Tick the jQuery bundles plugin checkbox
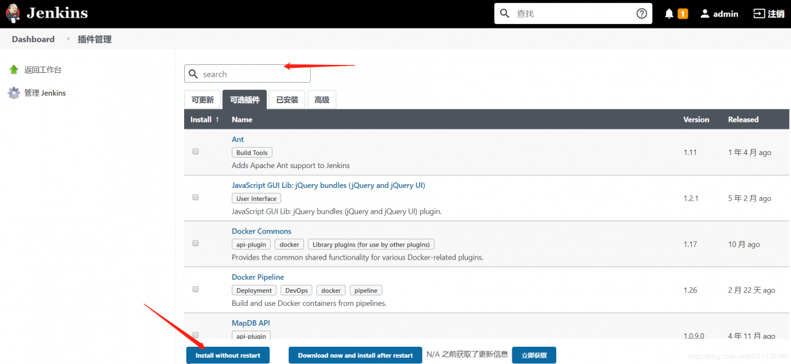The image size is (791, 364). tap(195, 197)
